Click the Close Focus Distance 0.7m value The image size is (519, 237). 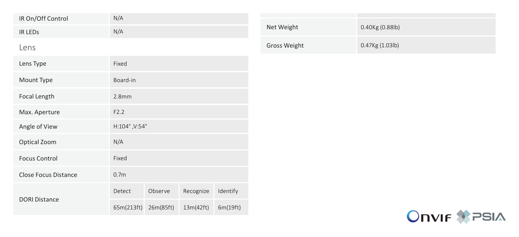(x=179, y=175)
